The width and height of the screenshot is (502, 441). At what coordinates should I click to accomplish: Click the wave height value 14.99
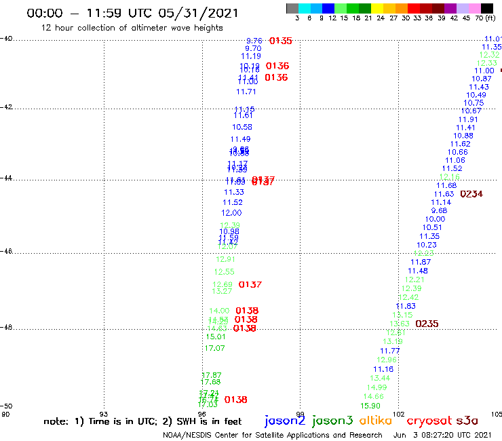pos(376,387)
